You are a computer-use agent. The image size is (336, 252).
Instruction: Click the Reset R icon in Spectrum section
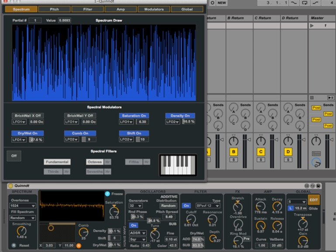pyautogui.click(x=14, y=246)
